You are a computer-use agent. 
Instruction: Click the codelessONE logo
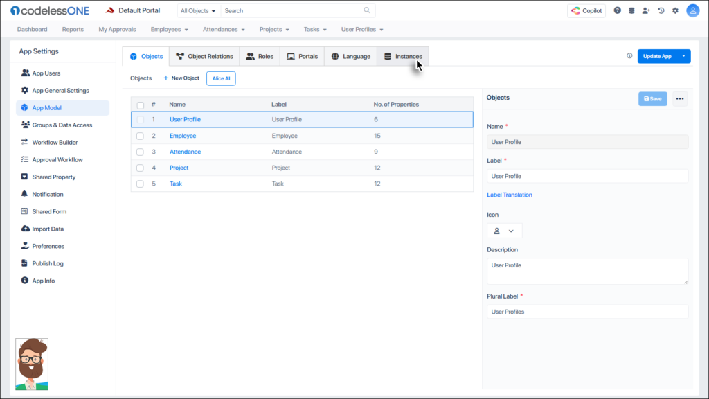click(50, 10)
